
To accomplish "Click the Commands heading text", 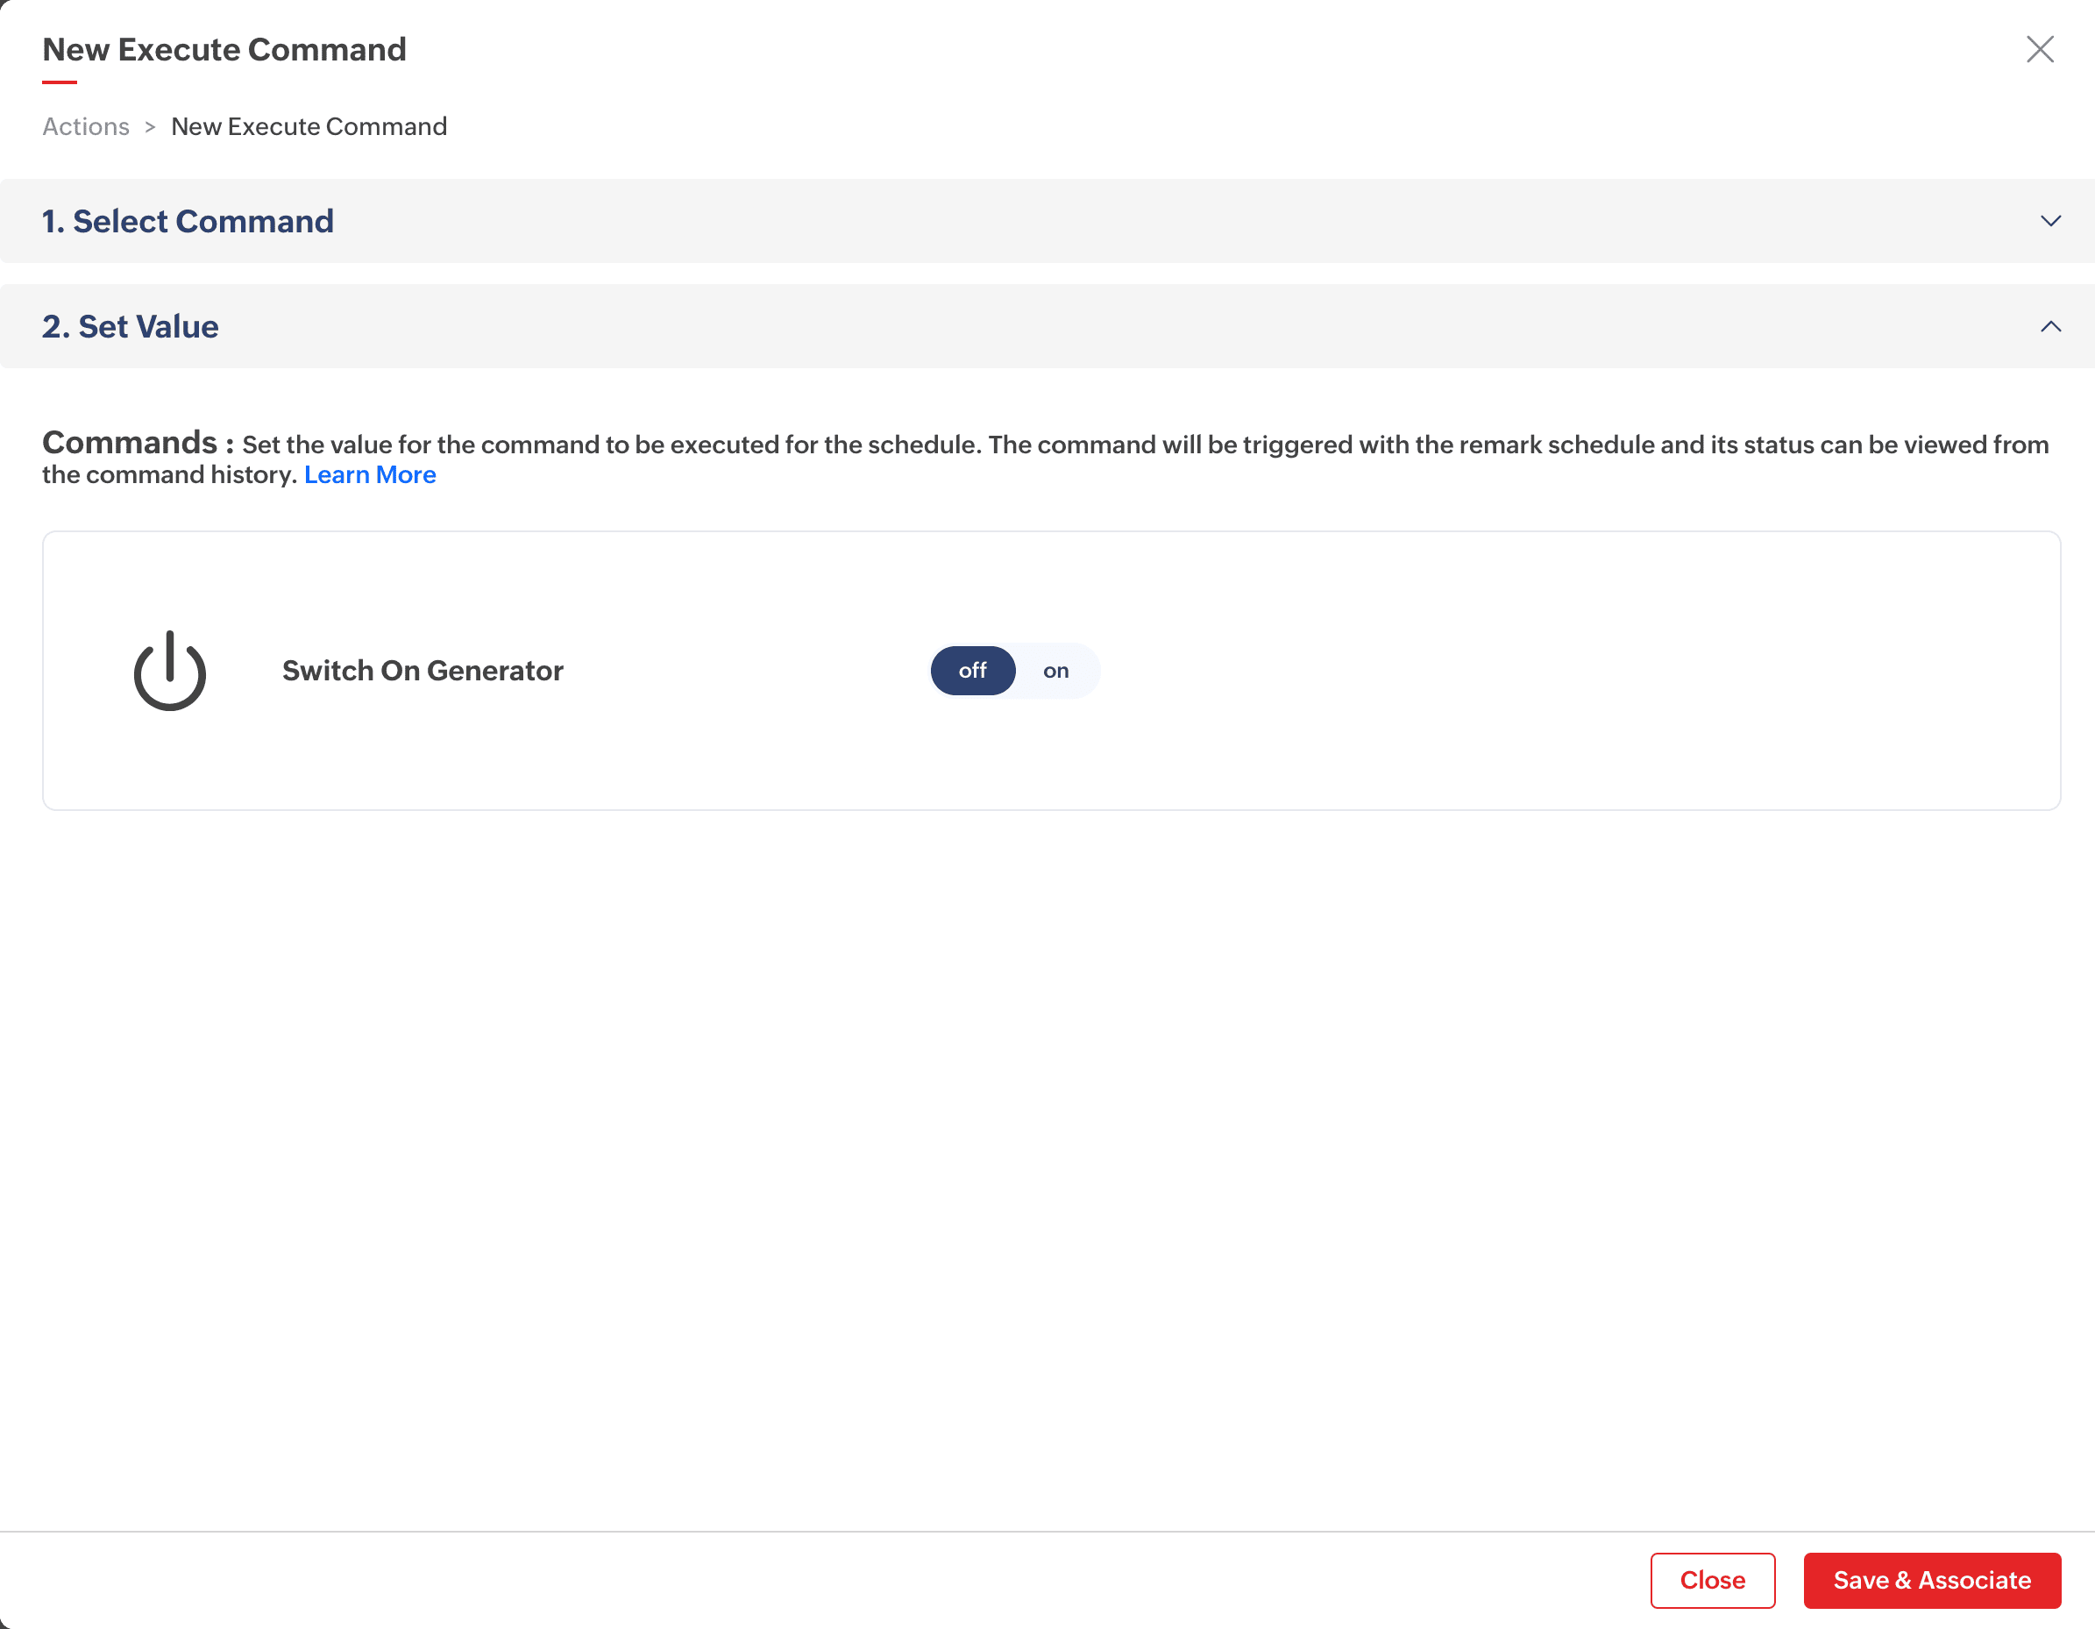I will pos(131,444).
